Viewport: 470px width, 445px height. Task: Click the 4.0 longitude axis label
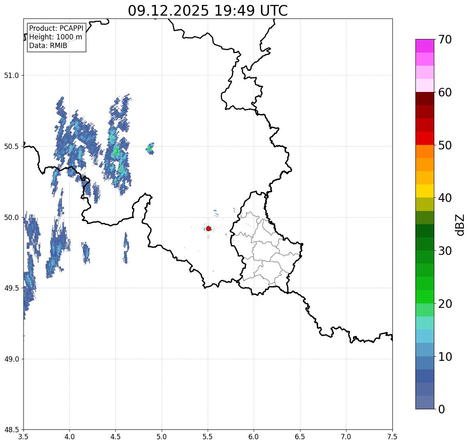click(69, 437)
